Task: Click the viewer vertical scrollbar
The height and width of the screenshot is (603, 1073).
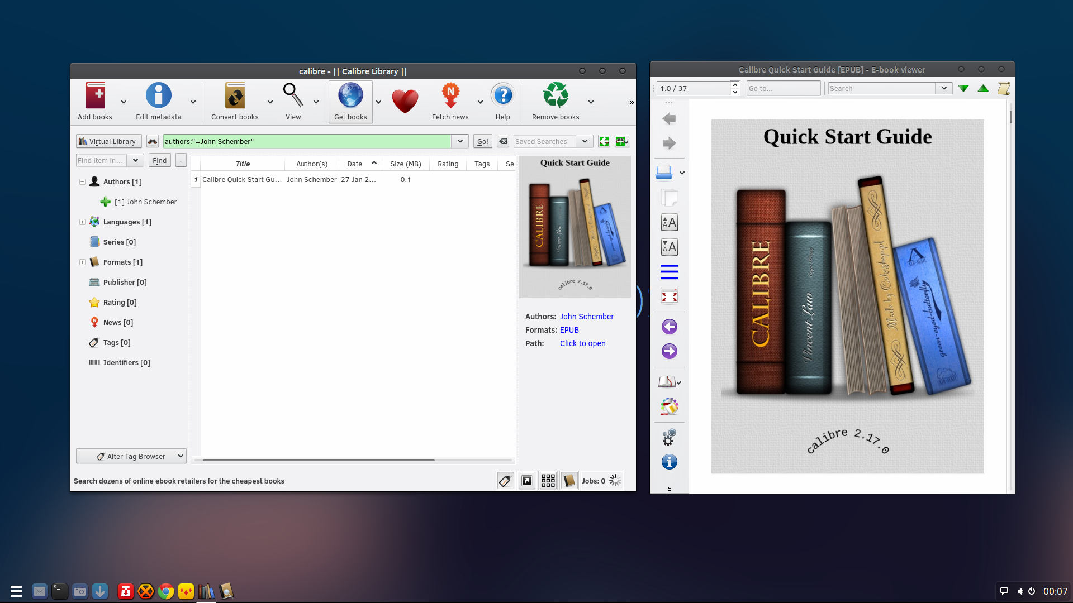Action: click(1010, 117)
